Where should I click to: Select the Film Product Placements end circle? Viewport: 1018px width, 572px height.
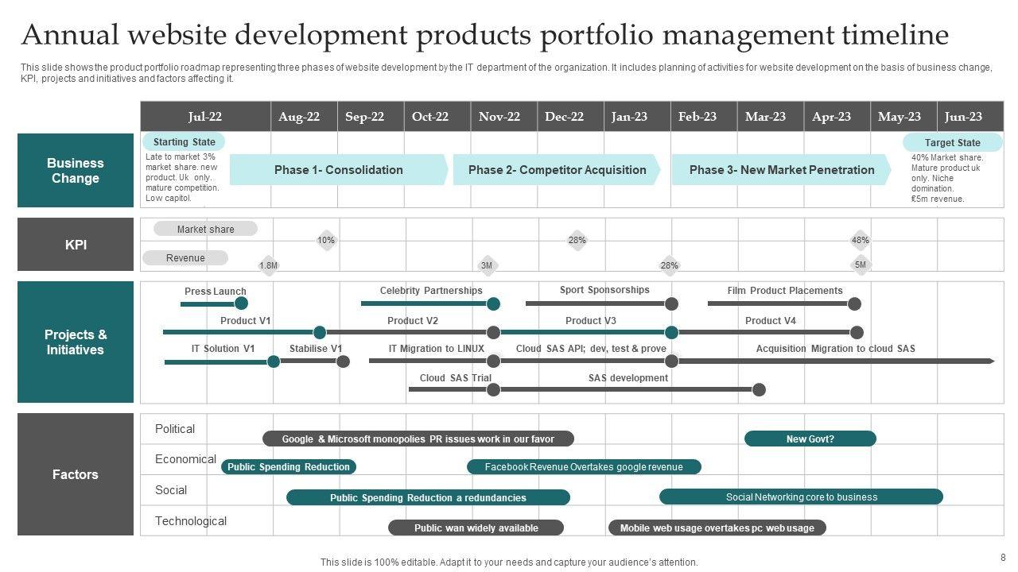click(x=854, y=303)
